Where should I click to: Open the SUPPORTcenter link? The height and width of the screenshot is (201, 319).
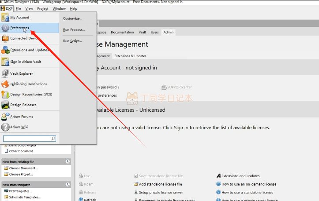[180, 87]
